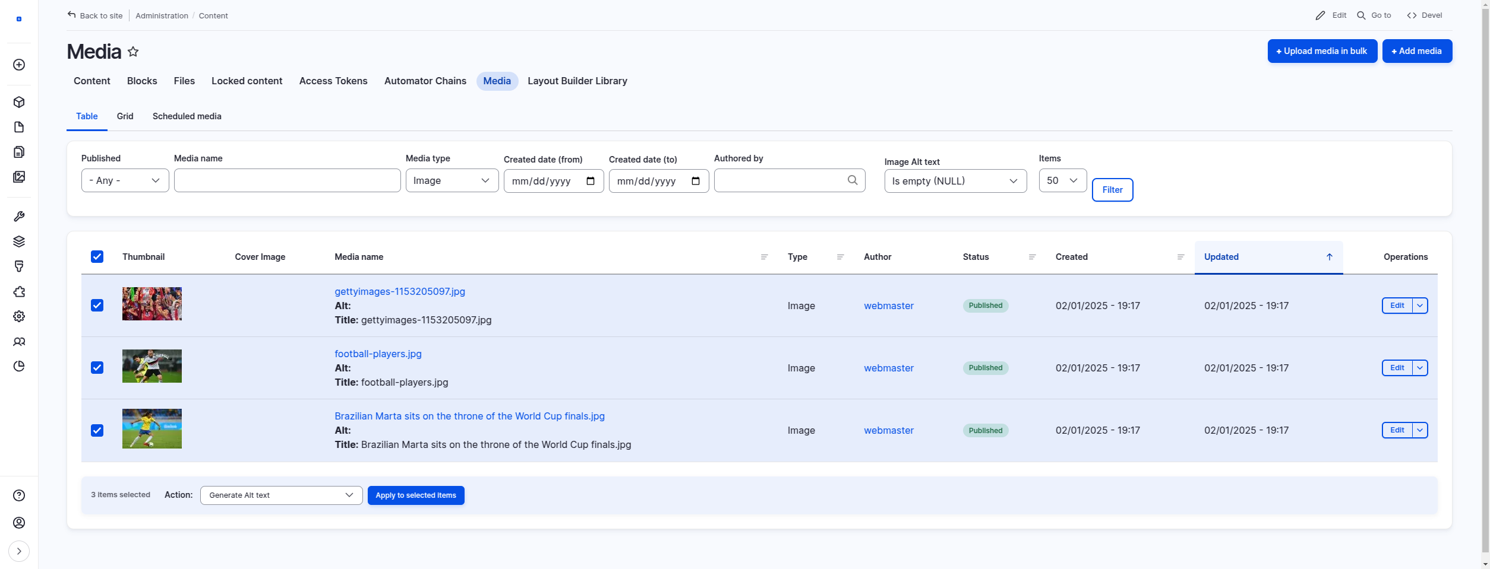
Task: Open the gear Configuration icon in sidebar
Action: click(19, 316)
